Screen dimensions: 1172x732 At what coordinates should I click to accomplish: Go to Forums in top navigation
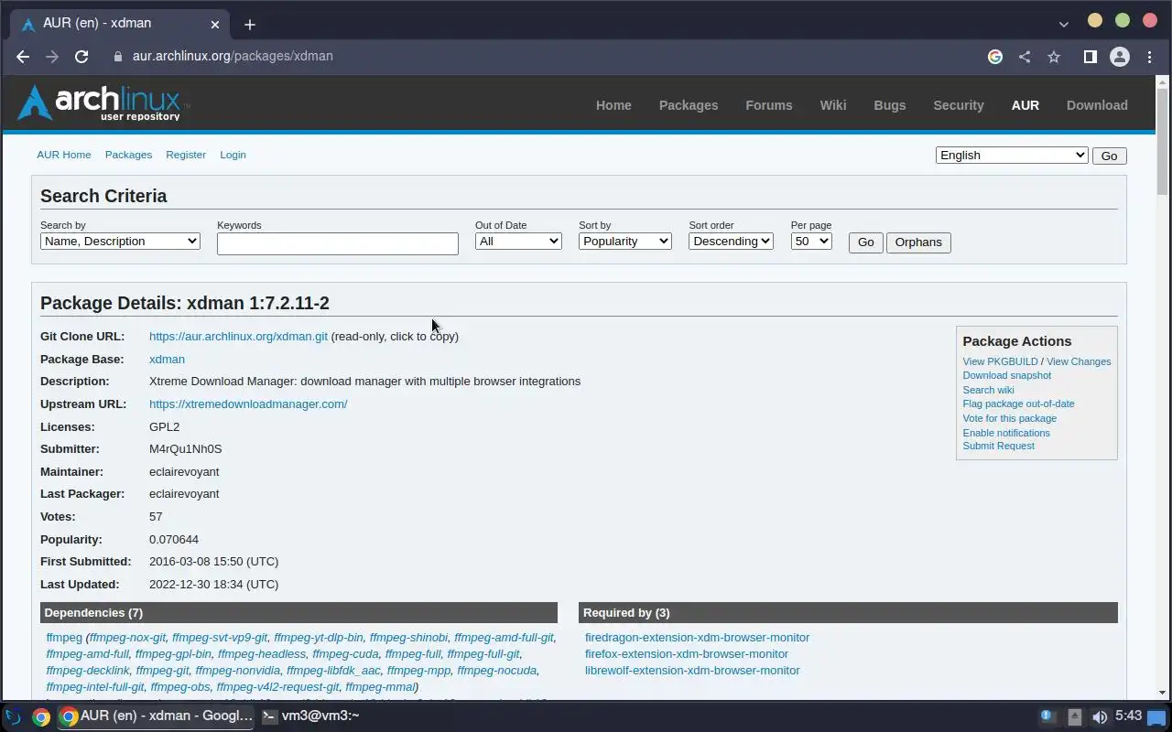coord(769,105)
